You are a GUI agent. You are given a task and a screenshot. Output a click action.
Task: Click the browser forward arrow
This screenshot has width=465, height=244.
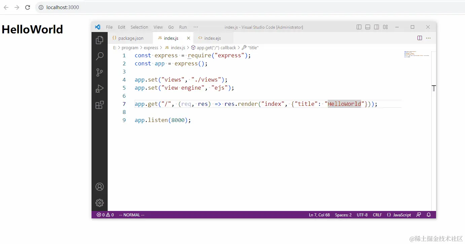(17, 7)
